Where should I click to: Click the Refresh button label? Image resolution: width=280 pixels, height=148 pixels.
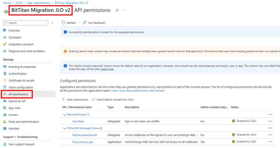click(x=71, y=23)
